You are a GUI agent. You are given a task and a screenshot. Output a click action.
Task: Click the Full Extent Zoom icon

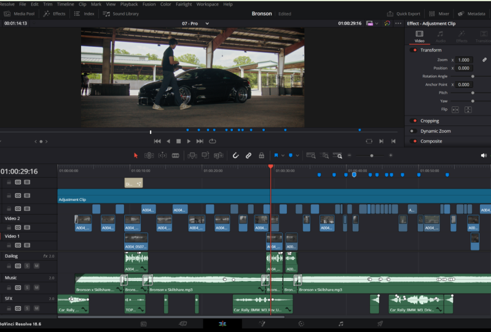(x=310, y=156)
